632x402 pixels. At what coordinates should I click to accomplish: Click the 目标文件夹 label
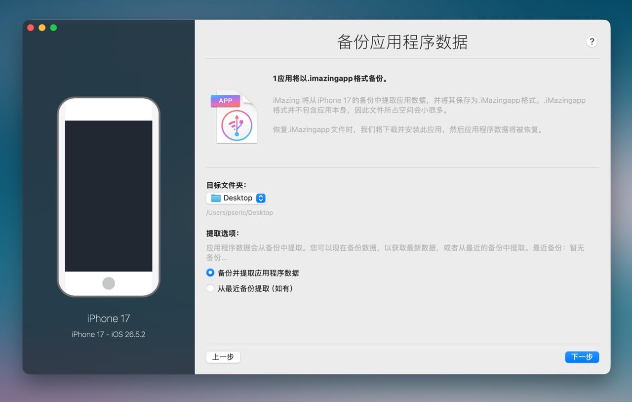tap(226, 185)
